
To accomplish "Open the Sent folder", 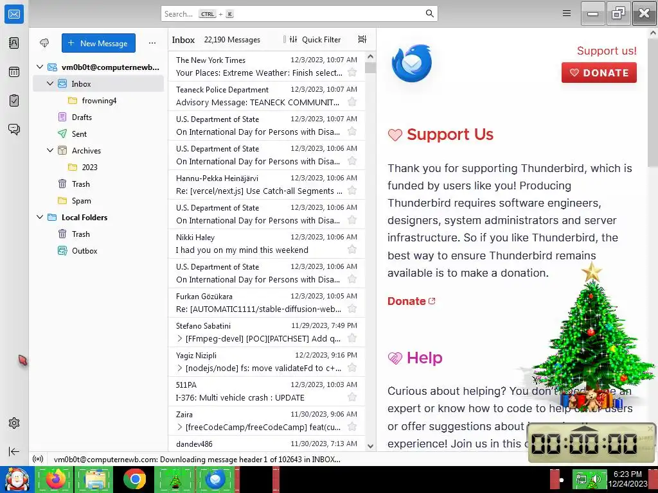I will 98,134.
